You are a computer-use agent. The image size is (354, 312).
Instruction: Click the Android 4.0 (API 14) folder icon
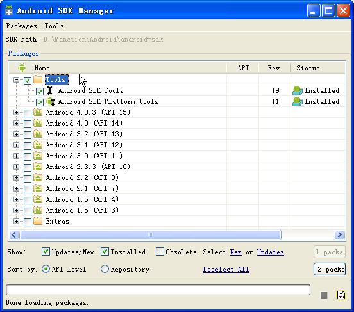(x=38, y=123)
